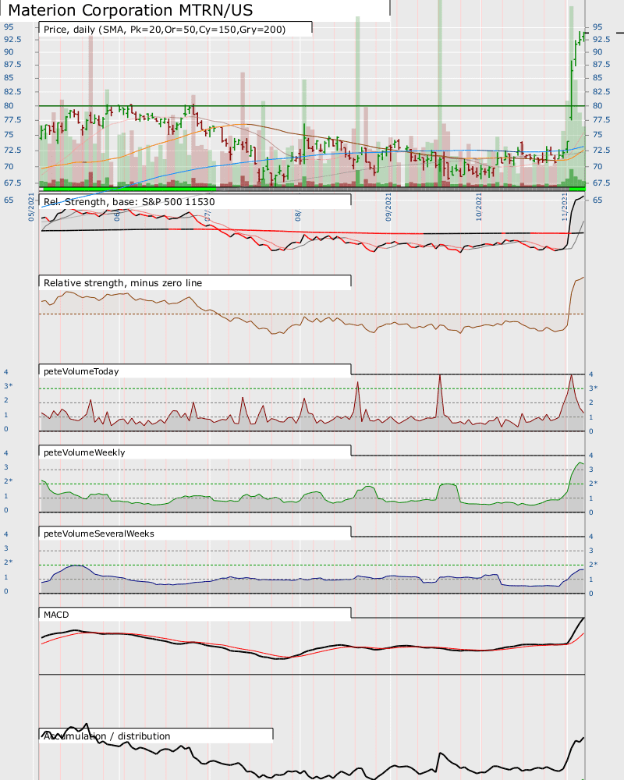Select the Accumulation / distribution panel label
Screen dimensions: 624x780
pyautogui.click(x=107, y=736)
